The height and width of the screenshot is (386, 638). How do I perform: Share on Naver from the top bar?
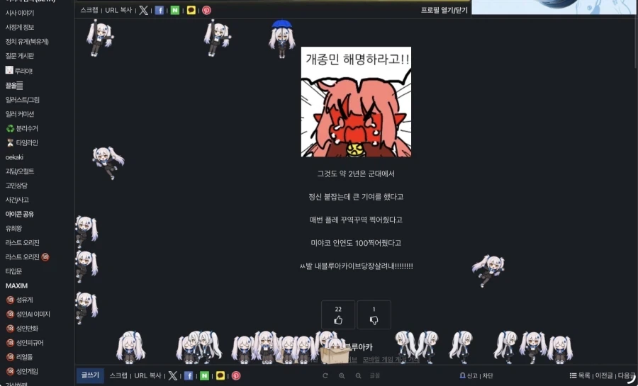click(175, 10)
